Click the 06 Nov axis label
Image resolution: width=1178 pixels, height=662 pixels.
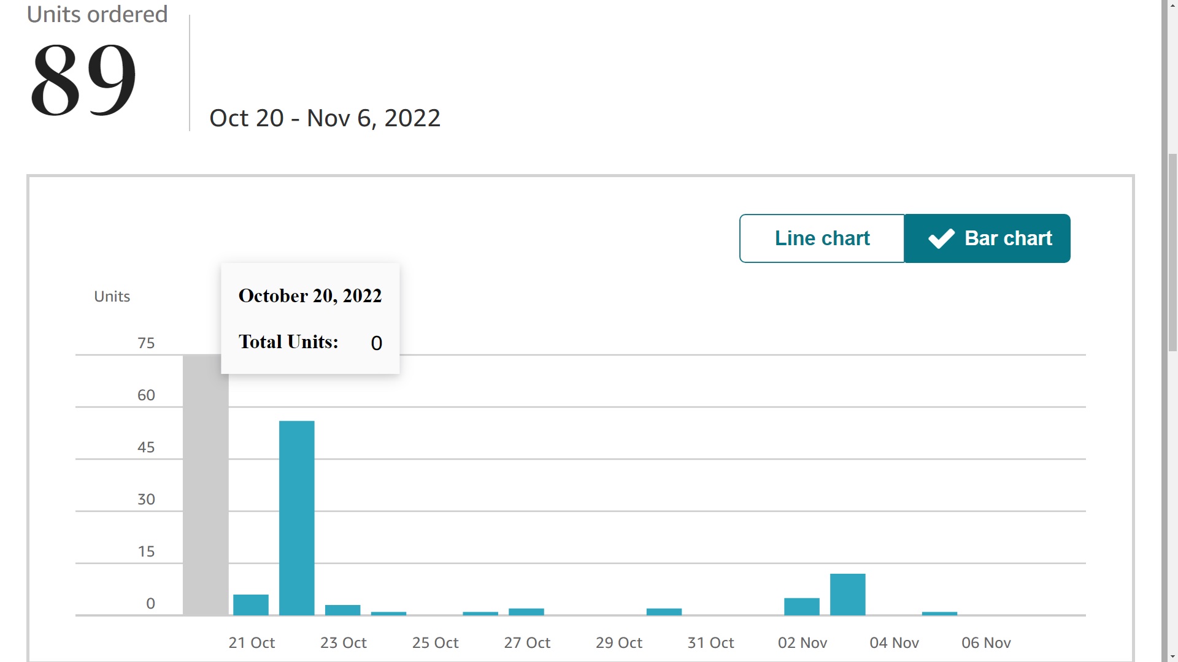pyautogui.click(x=986, y=643)
